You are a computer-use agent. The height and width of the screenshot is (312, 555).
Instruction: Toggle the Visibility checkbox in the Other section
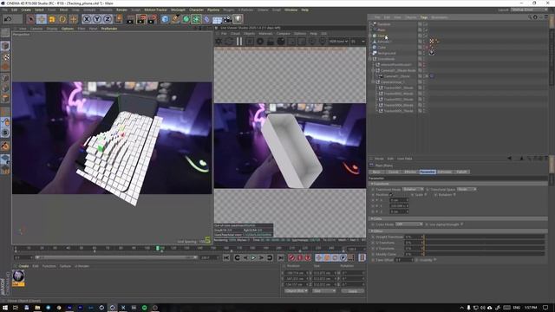(435, 260)
